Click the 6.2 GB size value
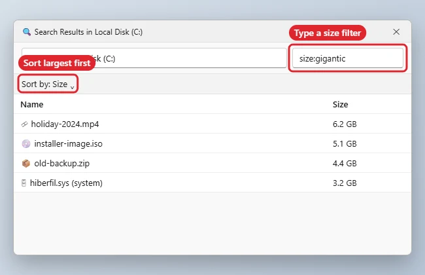The height and width of the screenshot is (275, 425). [x=345, y=124]
